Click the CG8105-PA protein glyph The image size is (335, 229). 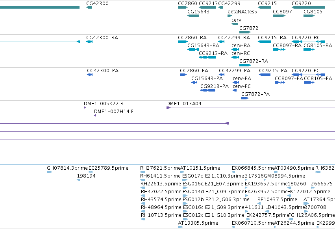point(309,82)
